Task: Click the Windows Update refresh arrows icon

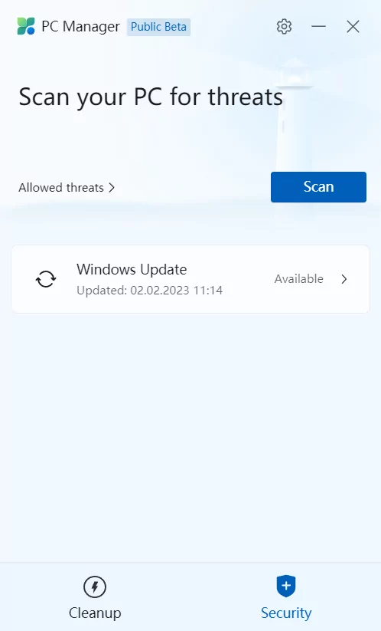Action: (x=46, y=279)
